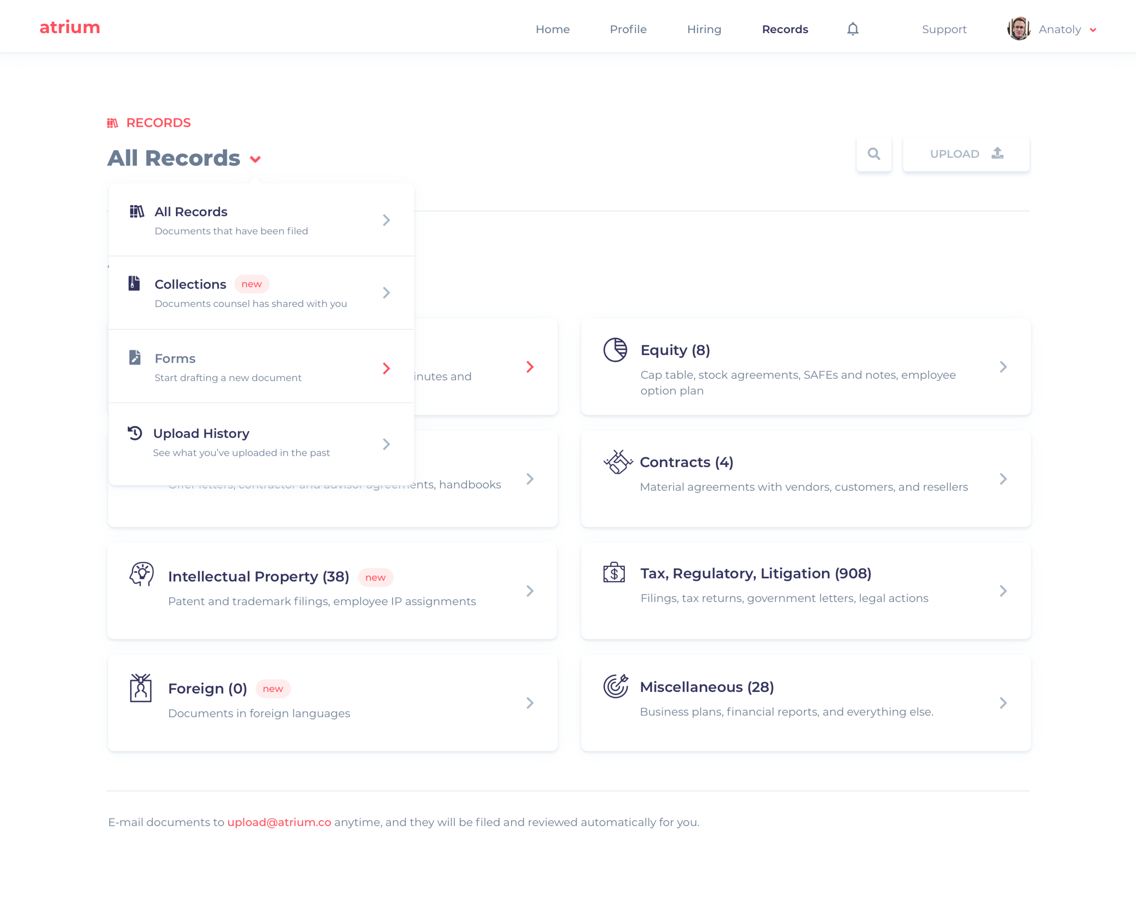The width and height of the screenshot is (1136, 916).
Task: Click the Equity pie chart icon
Action: (615, 350)
